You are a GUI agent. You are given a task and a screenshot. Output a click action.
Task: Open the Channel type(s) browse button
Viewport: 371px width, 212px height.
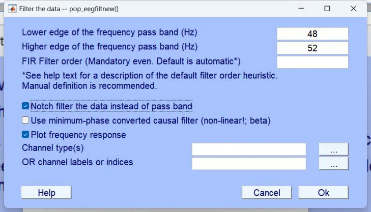333,149
